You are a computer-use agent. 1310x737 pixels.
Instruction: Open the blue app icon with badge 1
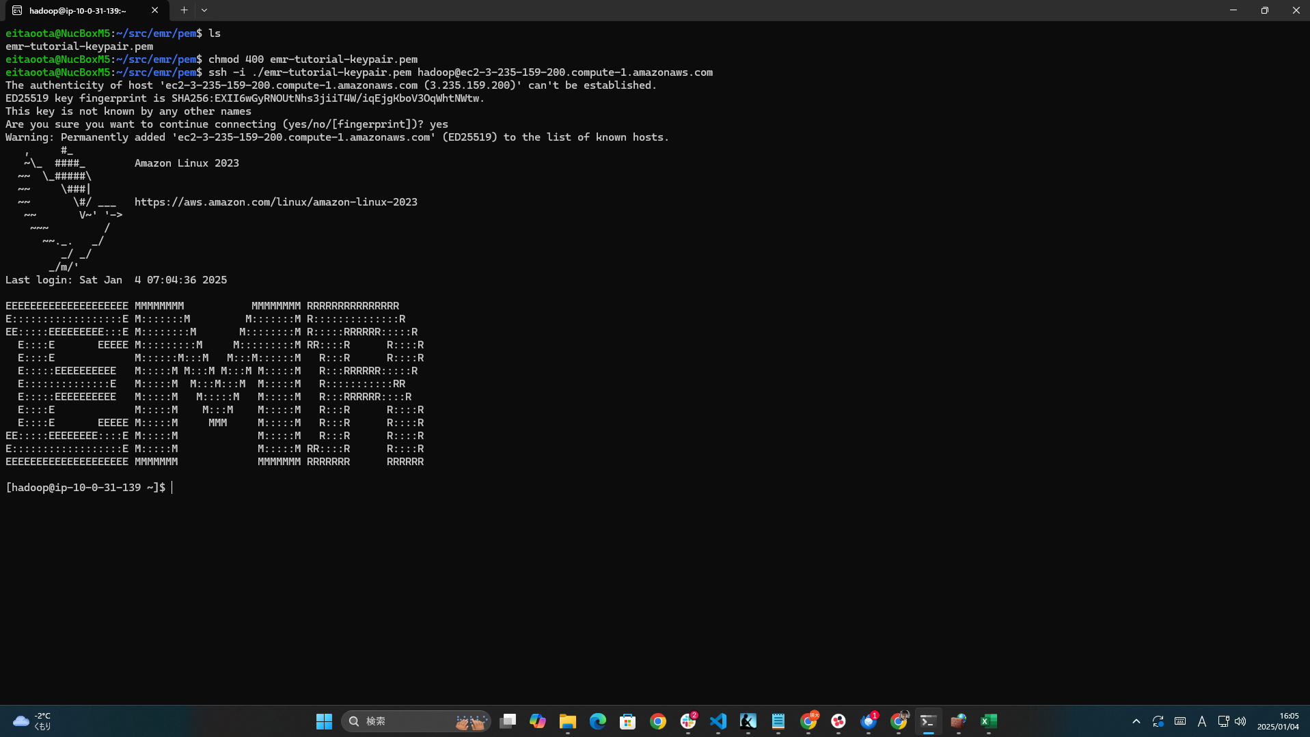pyautogui.click(x=869, y=721)
